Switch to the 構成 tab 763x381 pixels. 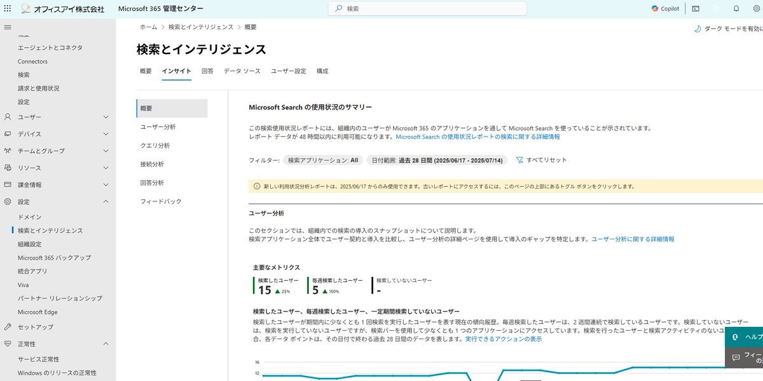click(x=322, y=71)
